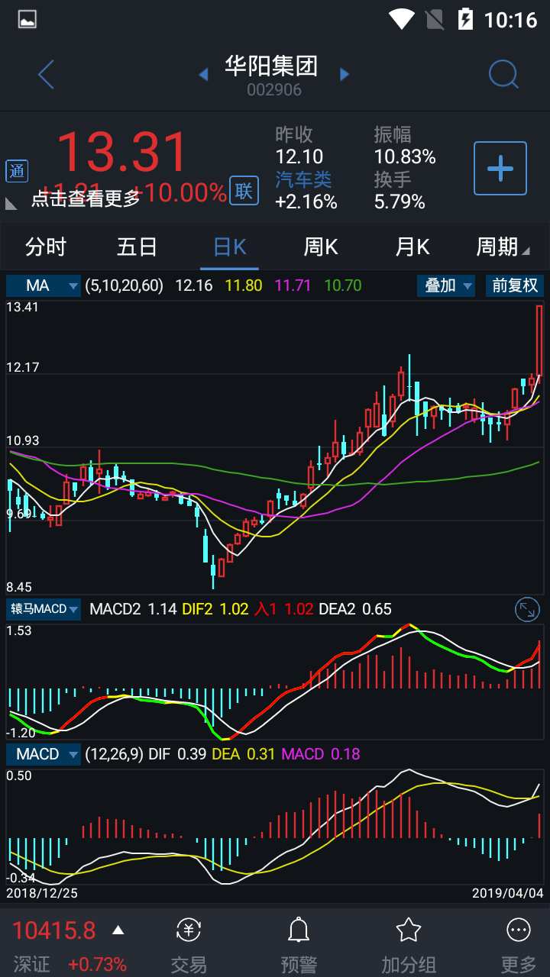Tap the picture icon in status bar
Image resolution: width=550 pixels, height=977 pixels.
(27, 19)
